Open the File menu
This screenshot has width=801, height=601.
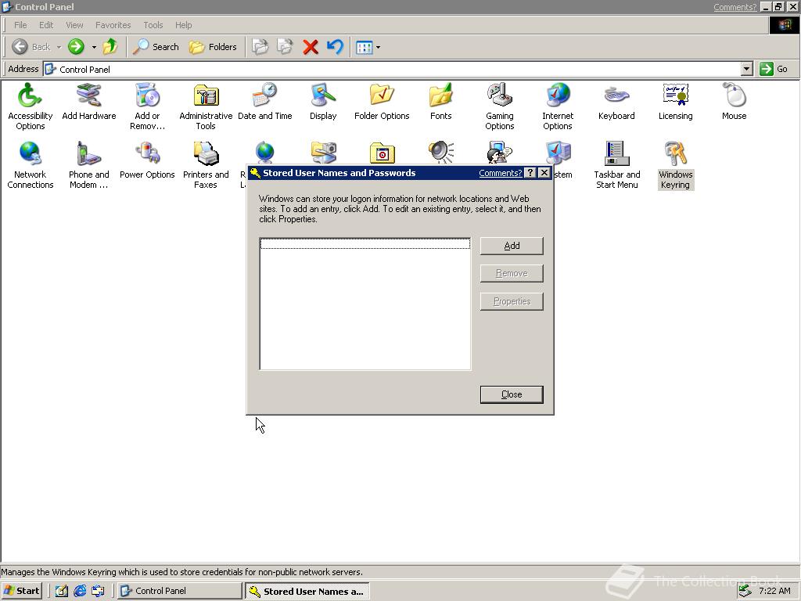[x=20, y=25]
